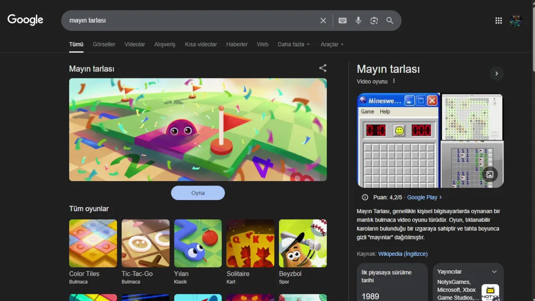Open the on-screen keyboard input tool
Image resolution: width=535 pixels, height=301 pixels.
(x=342, y=20)
